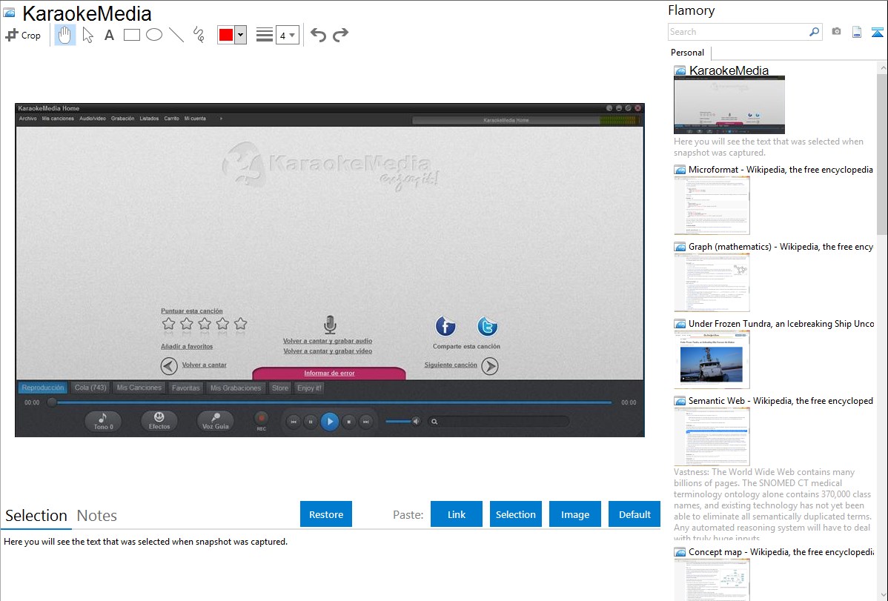This screenshot has width=888, height=601.
Task: Click the stop playback button
Action: (x=349, y=422)
